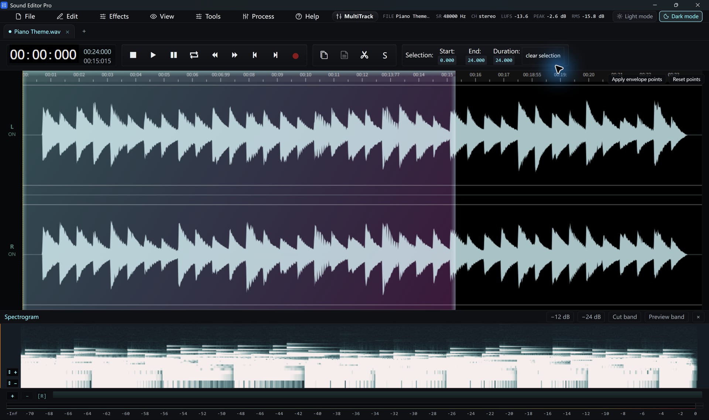This screenshot has height=420, width=709.
Task: Click the selection Start value field
Action: 447,60
